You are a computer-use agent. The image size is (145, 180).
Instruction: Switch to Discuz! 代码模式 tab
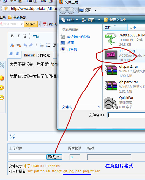click(x=37, y=55)
